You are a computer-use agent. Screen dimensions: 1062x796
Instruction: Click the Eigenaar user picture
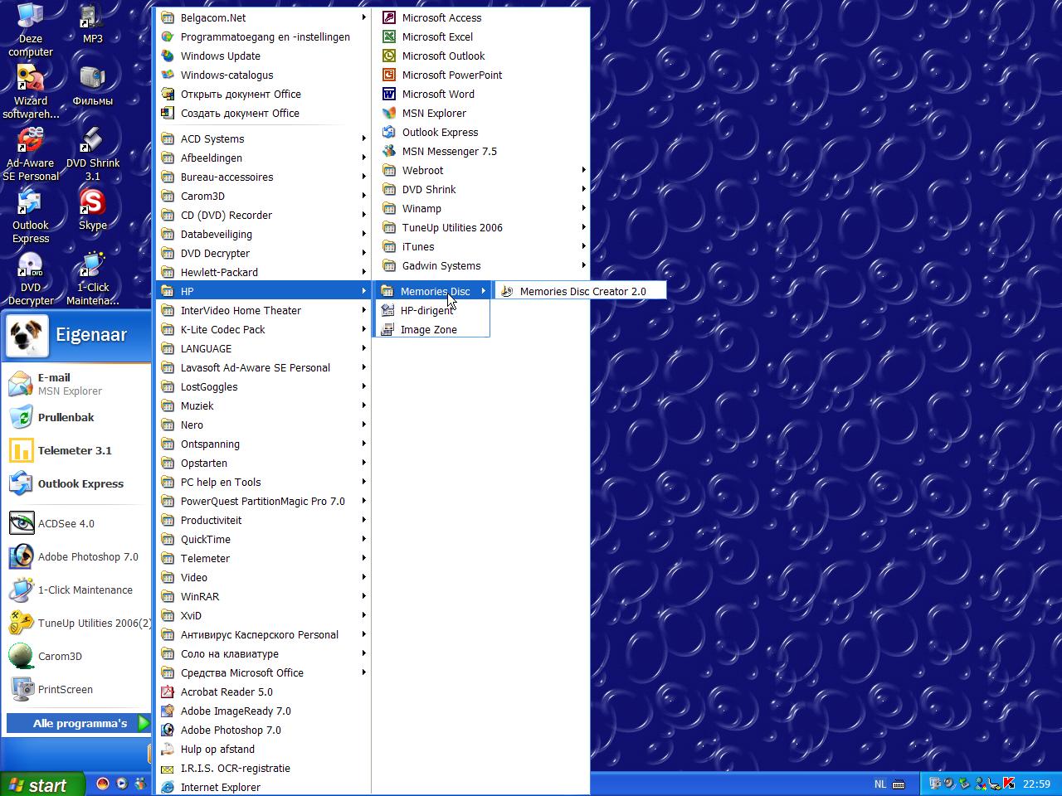coord(27,335)
